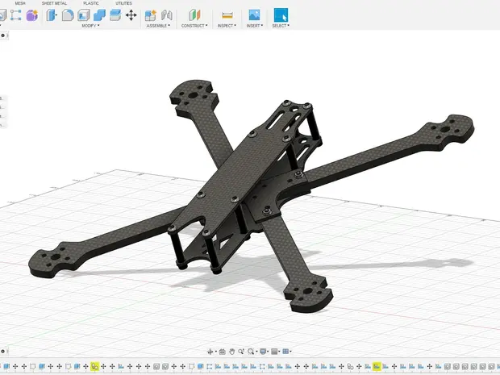
Task: Open the Orbit type dropdown arrow
Action: coord(216,352)
